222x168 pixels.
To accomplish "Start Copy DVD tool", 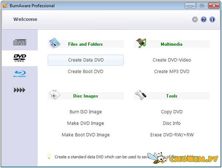I will click(172, 112).
